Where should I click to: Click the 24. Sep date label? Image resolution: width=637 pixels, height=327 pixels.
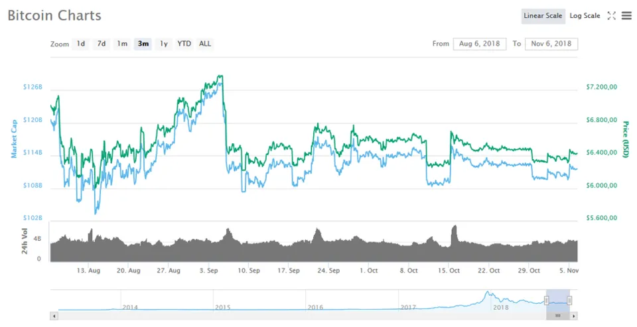328,271
